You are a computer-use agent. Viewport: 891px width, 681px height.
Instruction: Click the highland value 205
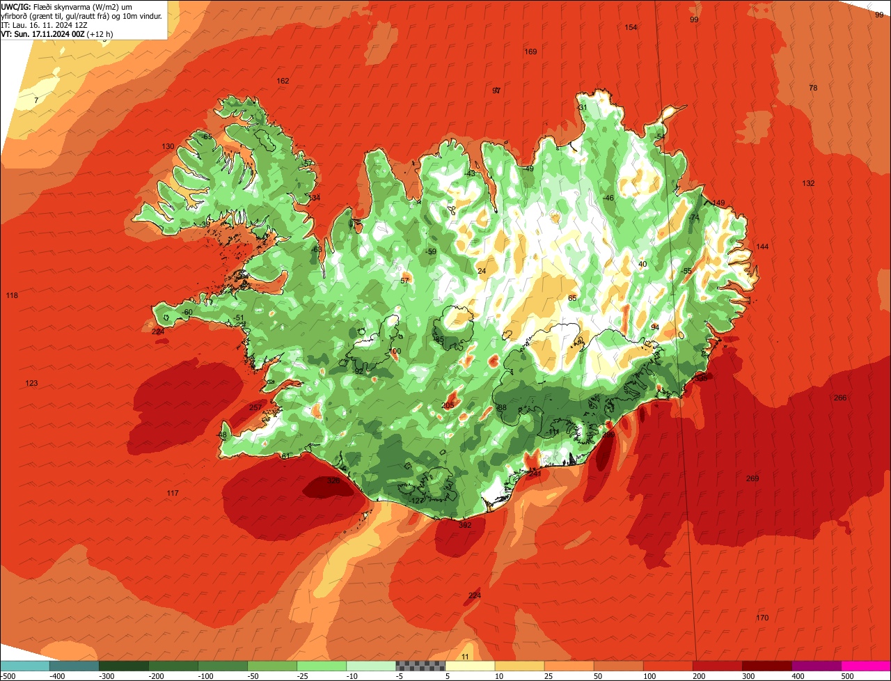point(448,405)
